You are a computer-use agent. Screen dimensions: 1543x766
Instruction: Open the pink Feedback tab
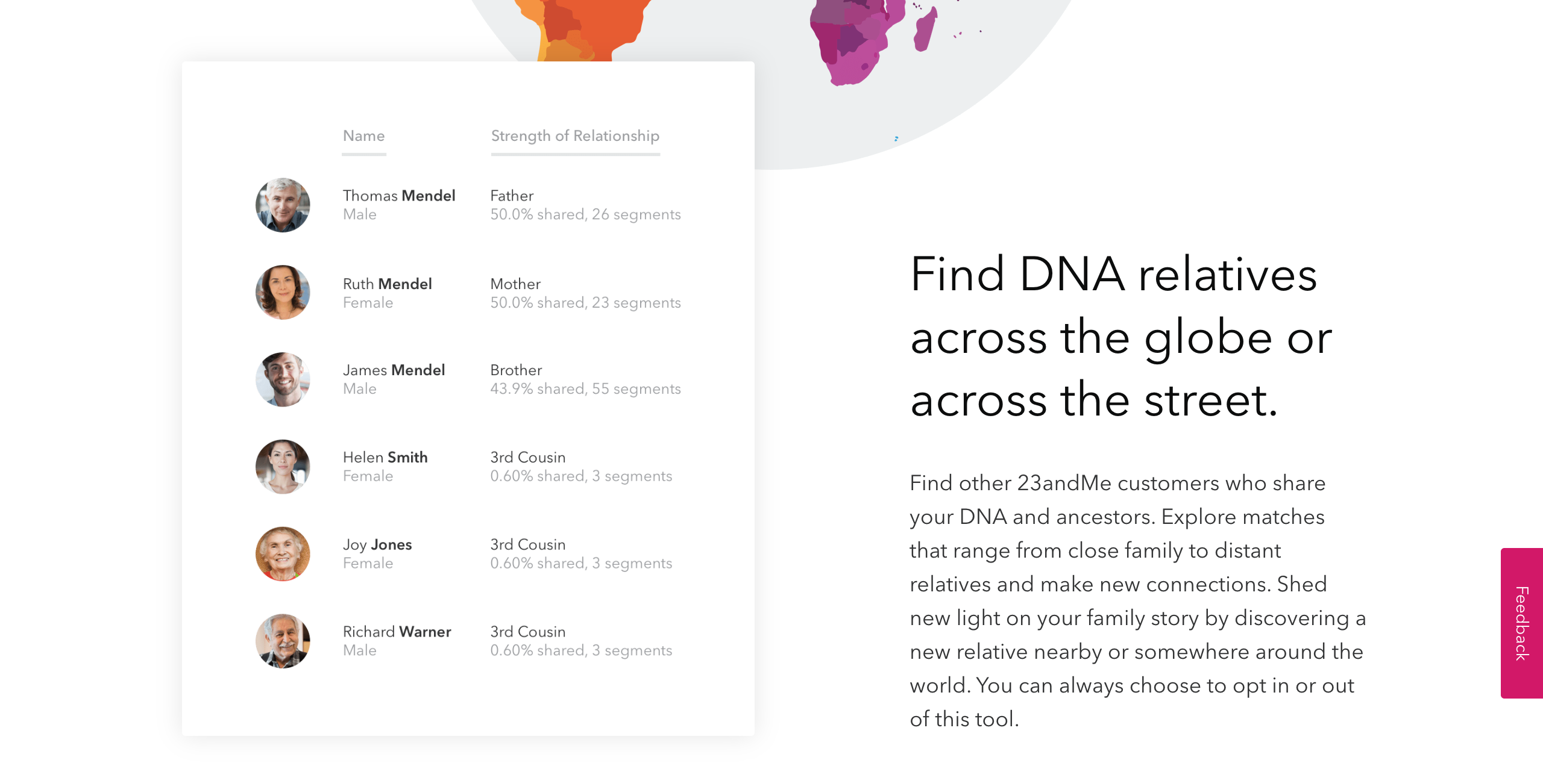tap(1521, 623)
